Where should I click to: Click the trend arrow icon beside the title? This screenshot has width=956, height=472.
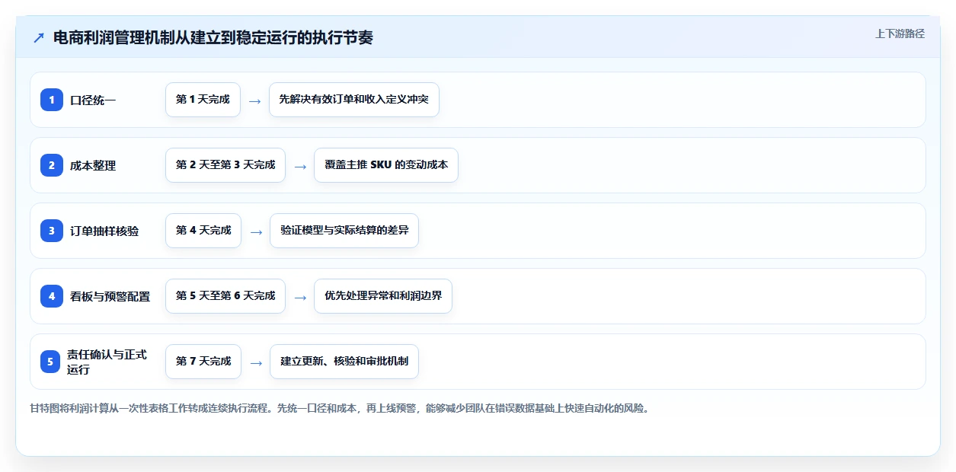(39, 38)
